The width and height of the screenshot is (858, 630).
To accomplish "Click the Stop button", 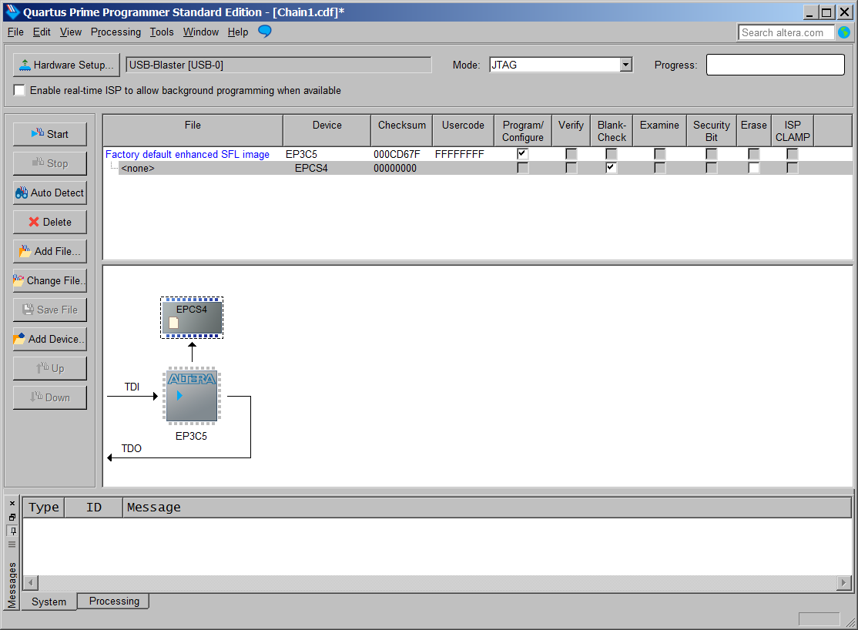I will coord(50,163).
